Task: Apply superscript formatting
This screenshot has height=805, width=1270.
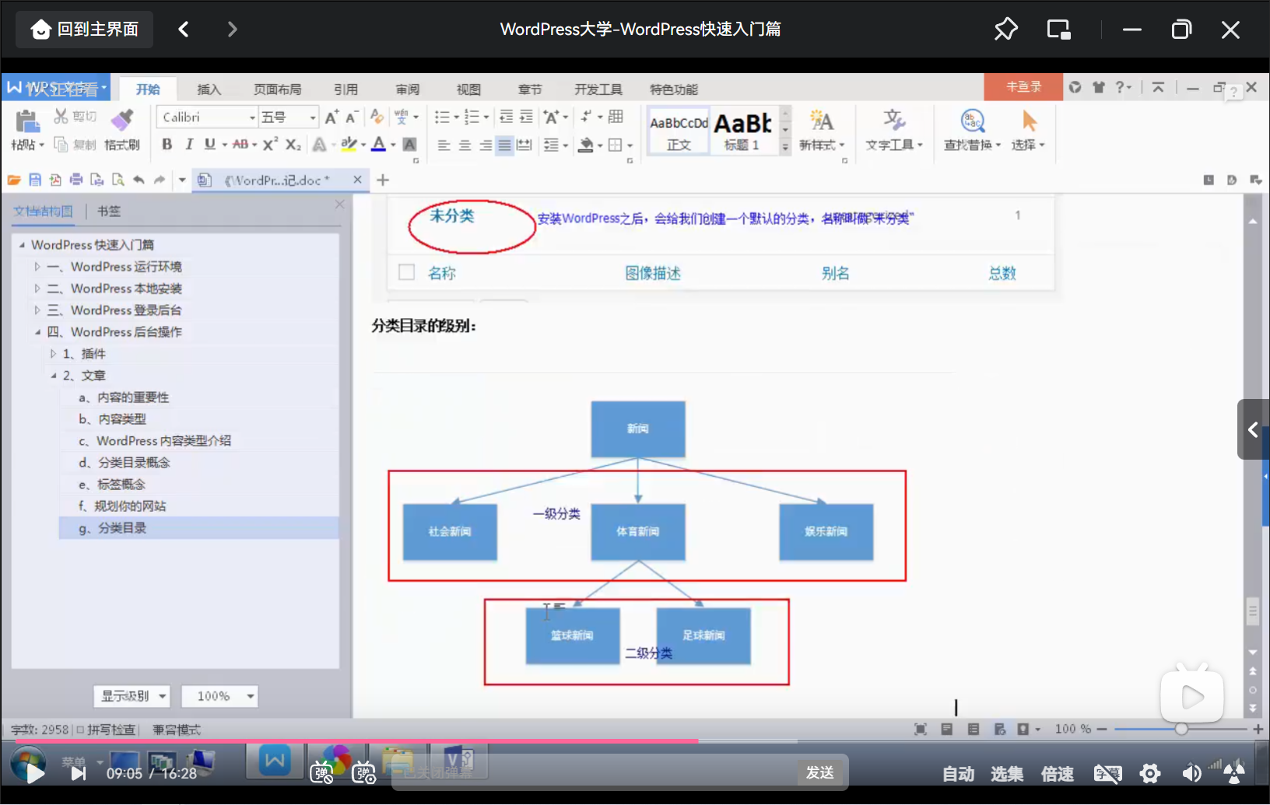Action: point(270,144)
